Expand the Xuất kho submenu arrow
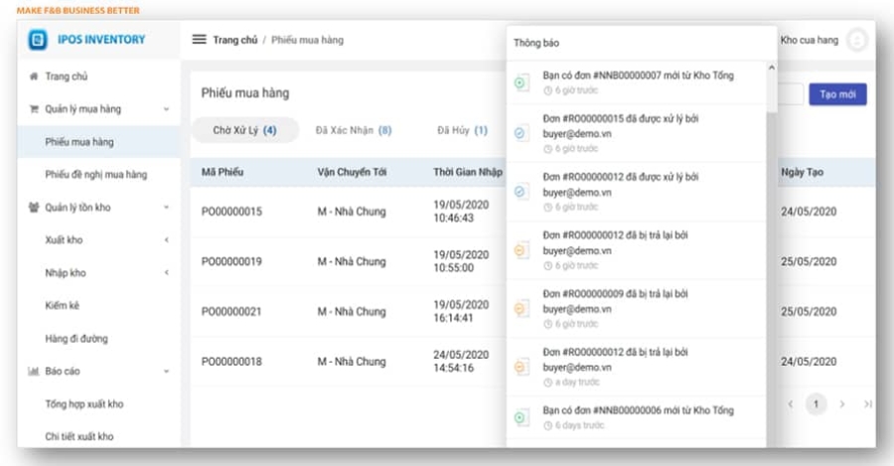 pos(167,240)
